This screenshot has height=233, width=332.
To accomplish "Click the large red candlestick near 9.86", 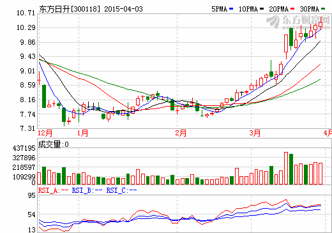I will [286, 43].
